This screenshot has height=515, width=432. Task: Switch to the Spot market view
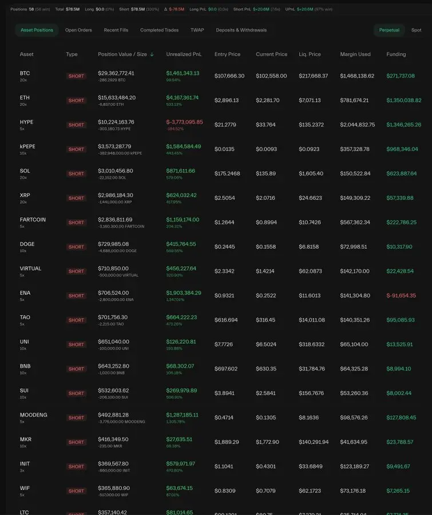[x=417, y=30]
